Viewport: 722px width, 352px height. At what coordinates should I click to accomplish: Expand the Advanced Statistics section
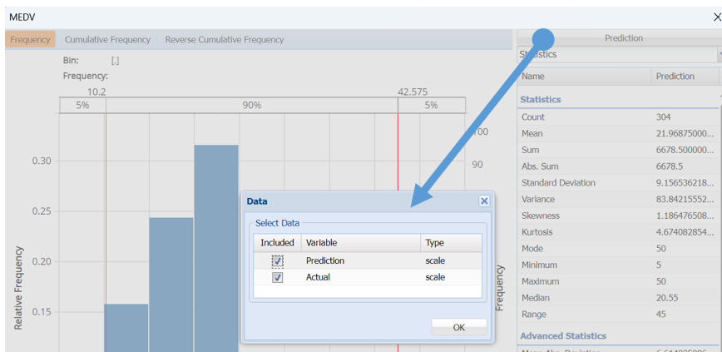tap(563, 336)
